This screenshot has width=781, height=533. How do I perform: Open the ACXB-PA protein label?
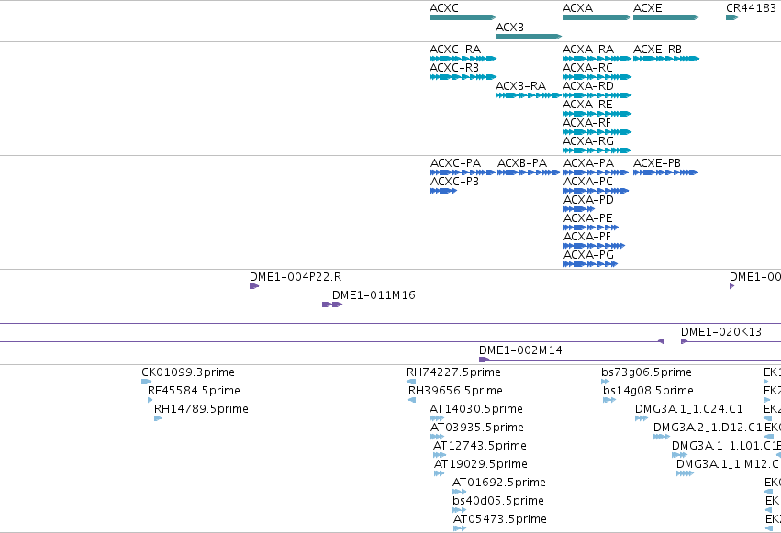click(522, 163)
